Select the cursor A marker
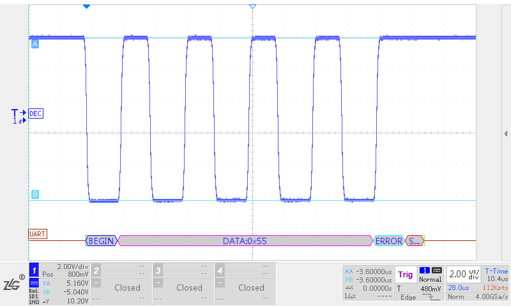Screen dimensions: 511x306 pos(34,44)
